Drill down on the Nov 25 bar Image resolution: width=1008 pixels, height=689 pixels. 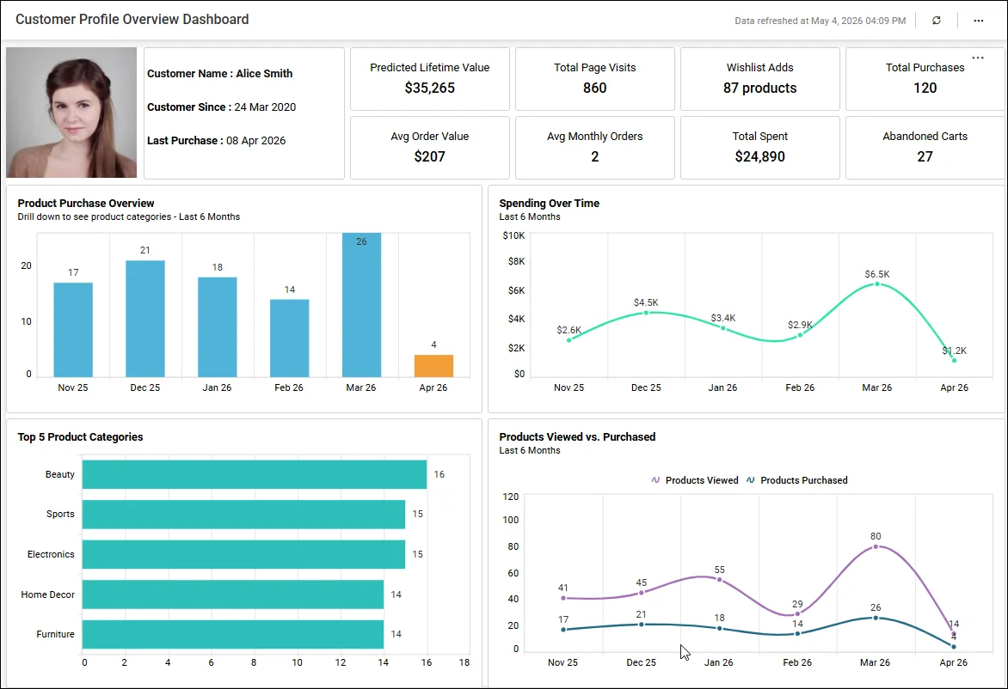pyautogui.click(x=73, y=329)
